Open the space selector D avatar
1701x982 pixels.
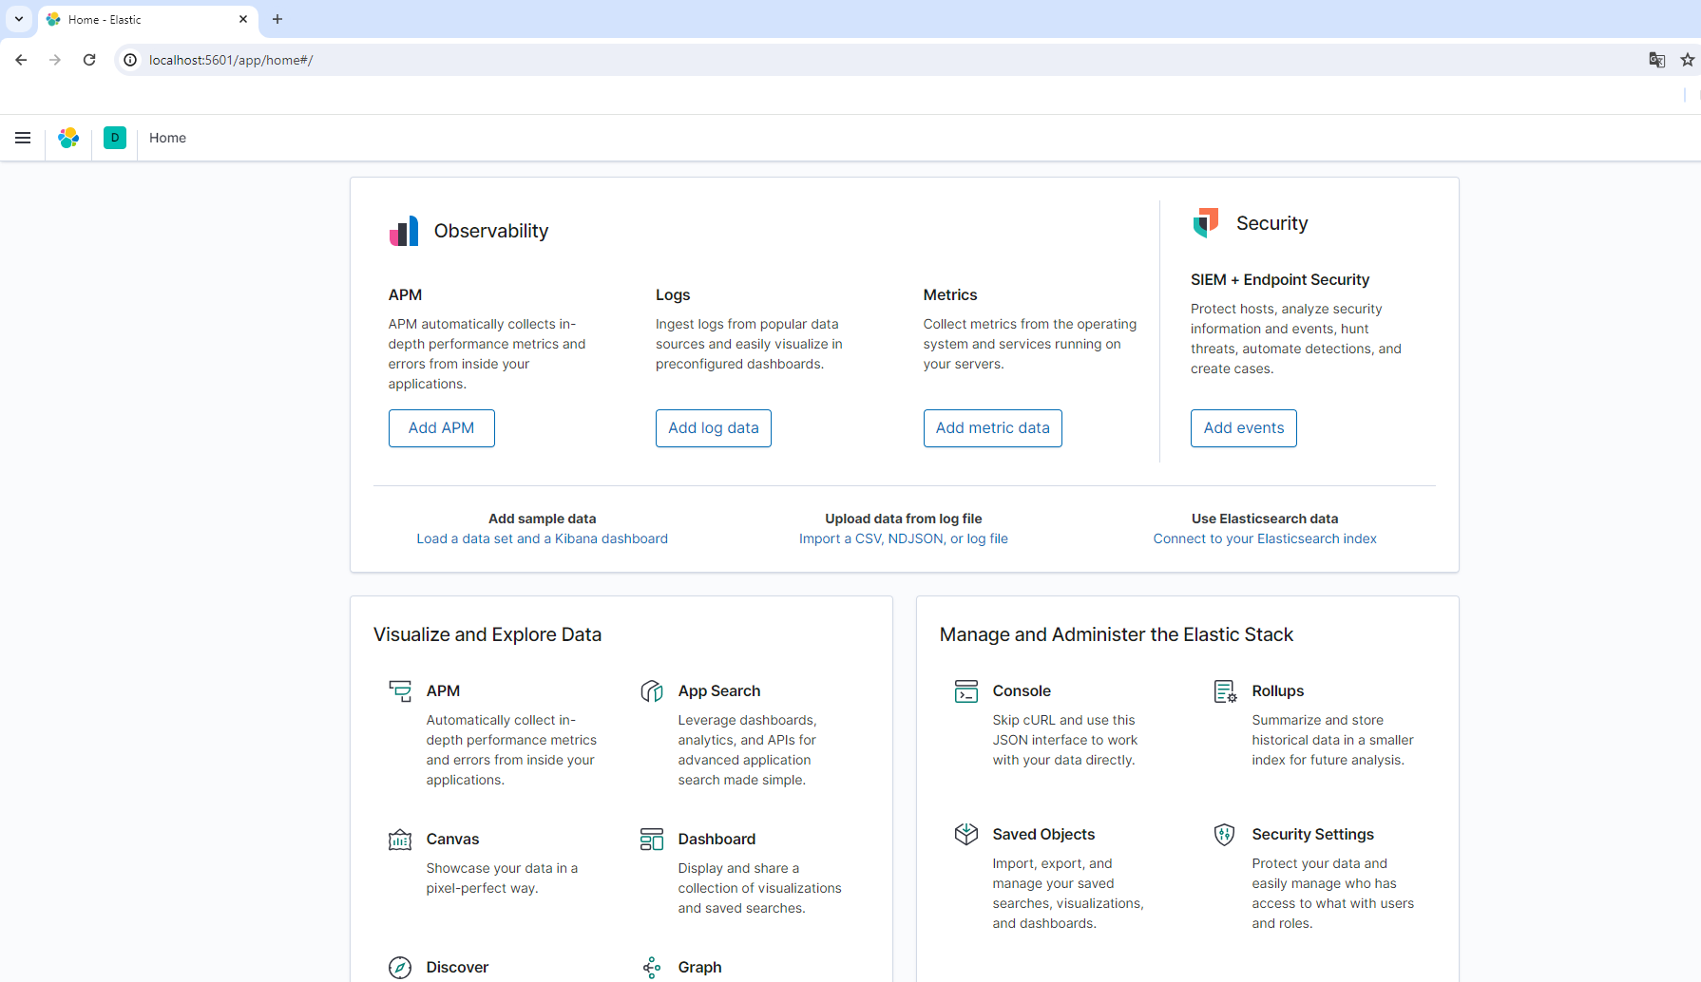tap(115, 138)
